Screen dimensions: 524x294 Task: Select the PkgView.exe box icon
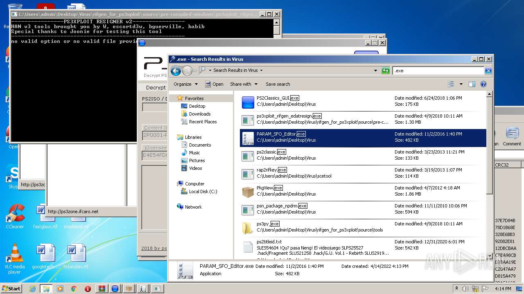click(248, 192)
